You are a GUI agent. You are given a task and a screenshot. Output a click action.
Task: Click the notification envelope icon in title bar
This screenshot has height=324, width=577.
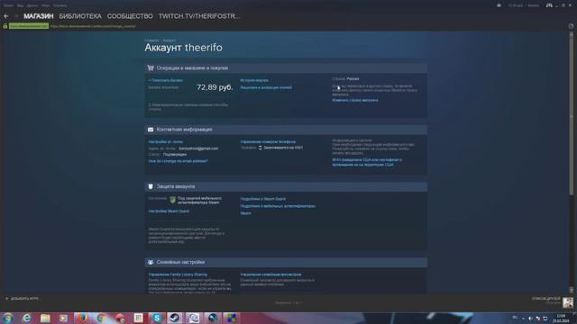point(499,5)
